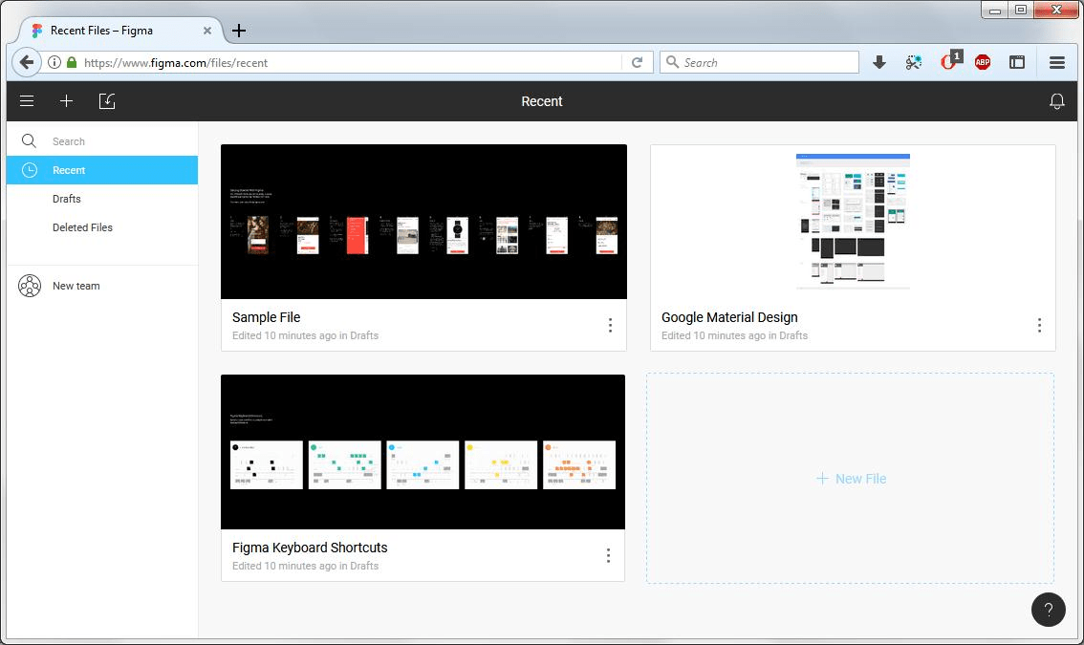Click the Recent clock icon

(29, 170)
